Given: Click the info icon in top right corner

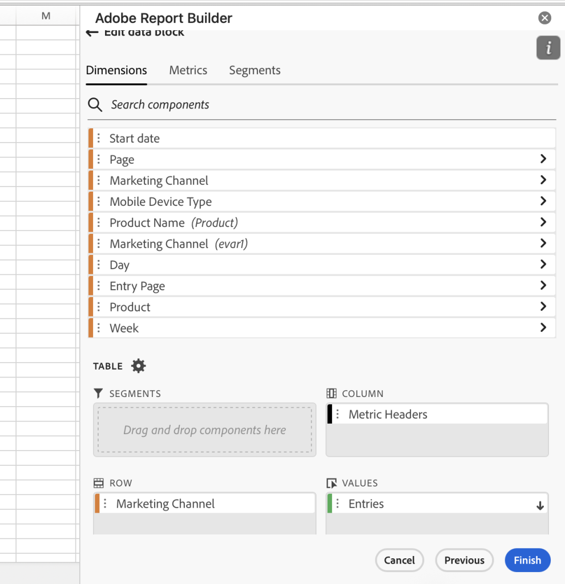Looking at the screenshot, I should [x=547, y=48].
